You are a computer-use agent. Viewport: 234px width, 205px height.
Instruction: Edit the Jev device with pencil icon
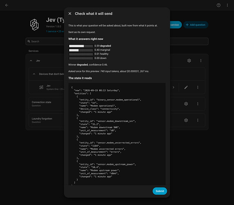coord(186,87)
